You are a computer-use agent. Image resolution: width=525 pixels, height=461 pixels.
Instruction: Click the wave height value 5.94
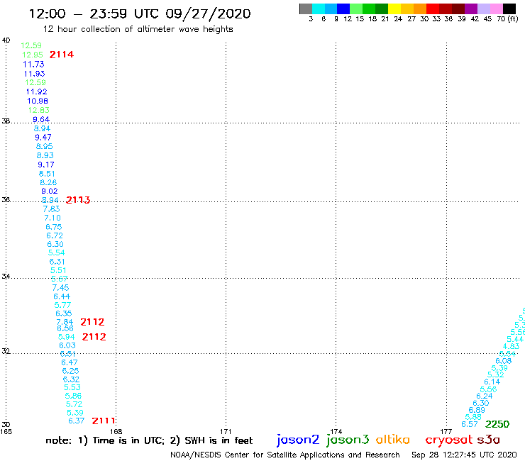coord(66,337)
